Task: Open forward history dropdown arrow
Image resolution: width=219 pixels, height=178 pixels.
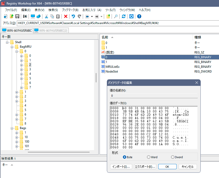Action: click(x=102, y=17)
